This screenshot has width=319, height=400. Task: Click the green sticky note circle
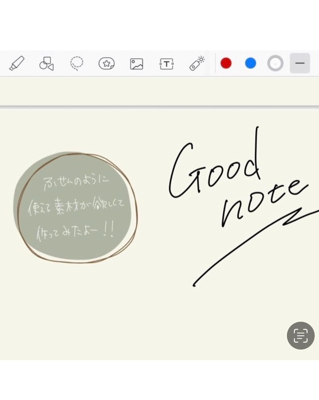pyautogui.click(x=75, y=207)
